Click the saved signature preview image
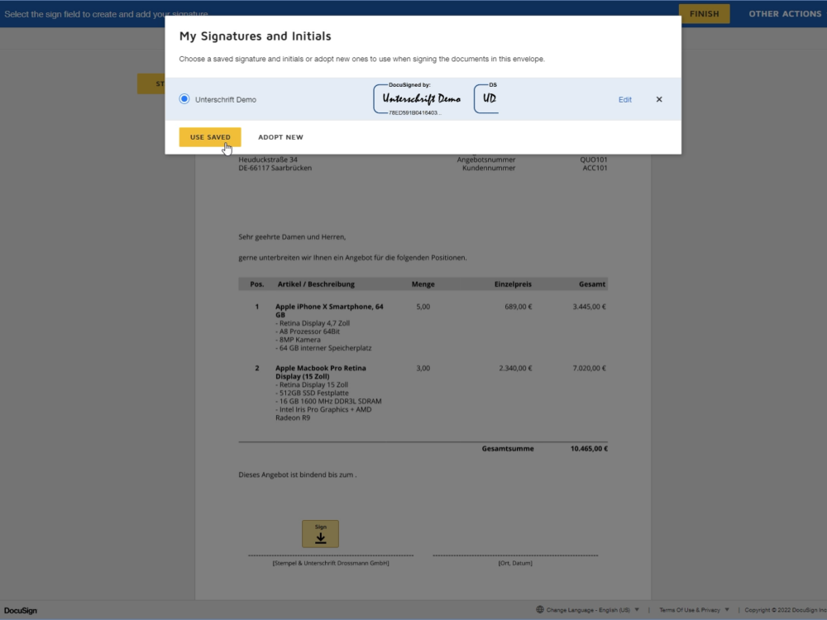The image size is (827, 620). pyautogui.click(x=421, y=99)
